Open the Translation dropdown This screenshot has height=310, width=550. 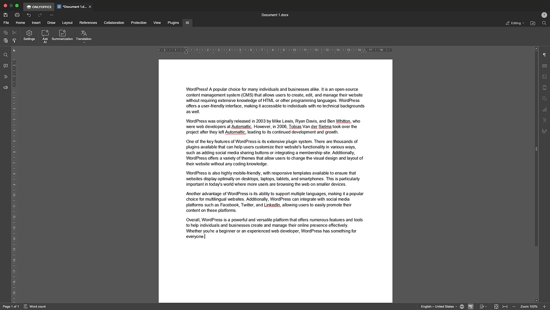click(84, 36)
